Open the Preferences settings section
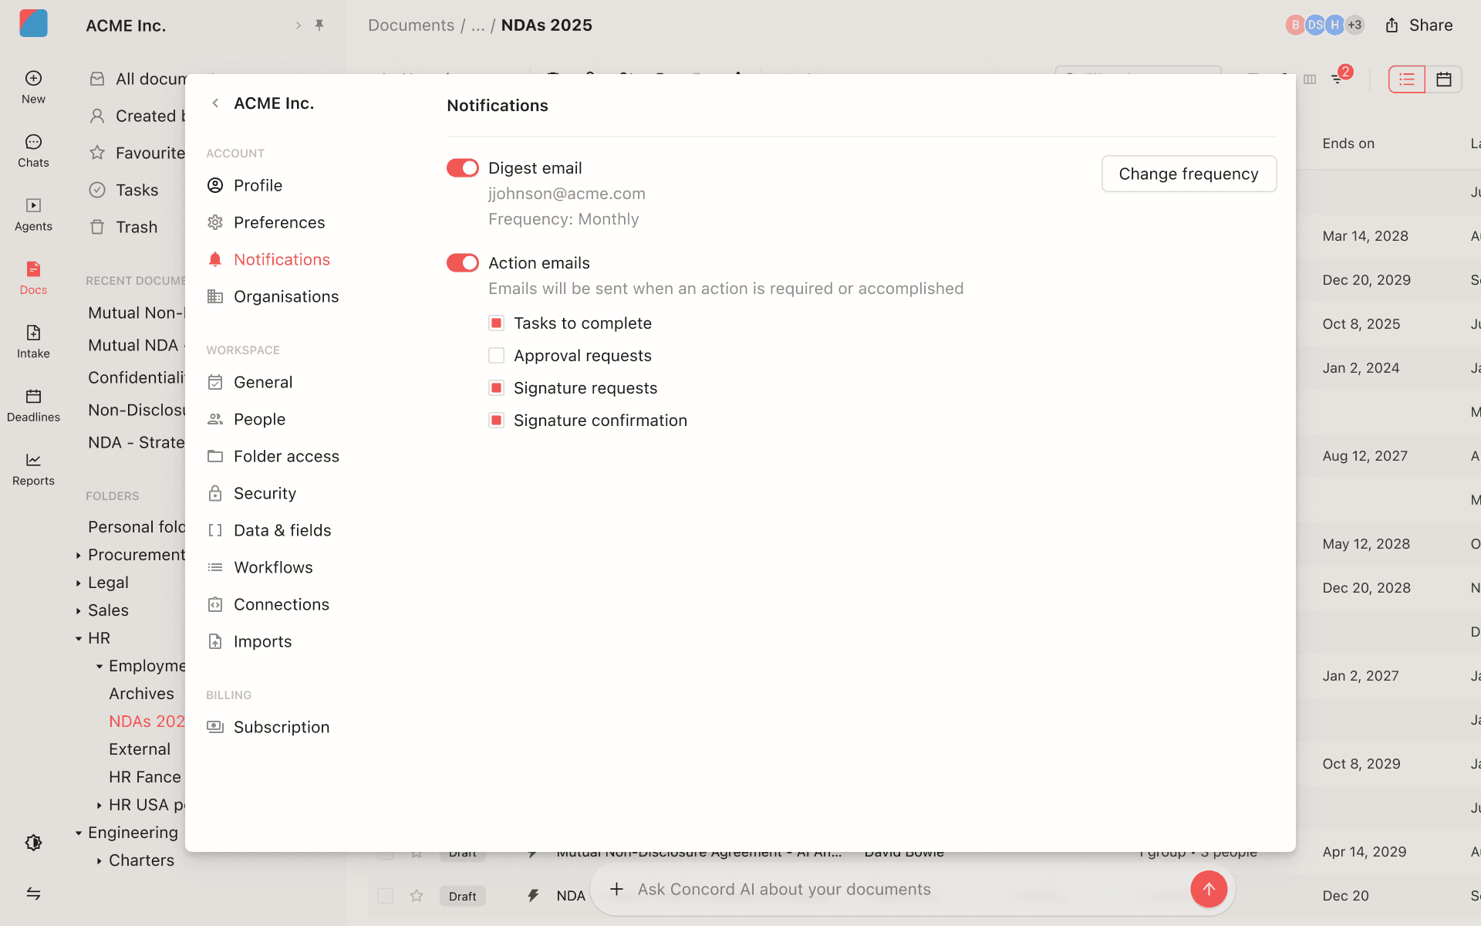Viewport: 1481px width, 926px height. point(278,223)
